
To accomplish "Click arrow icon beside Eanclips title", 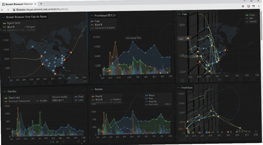I will (5, 92).
